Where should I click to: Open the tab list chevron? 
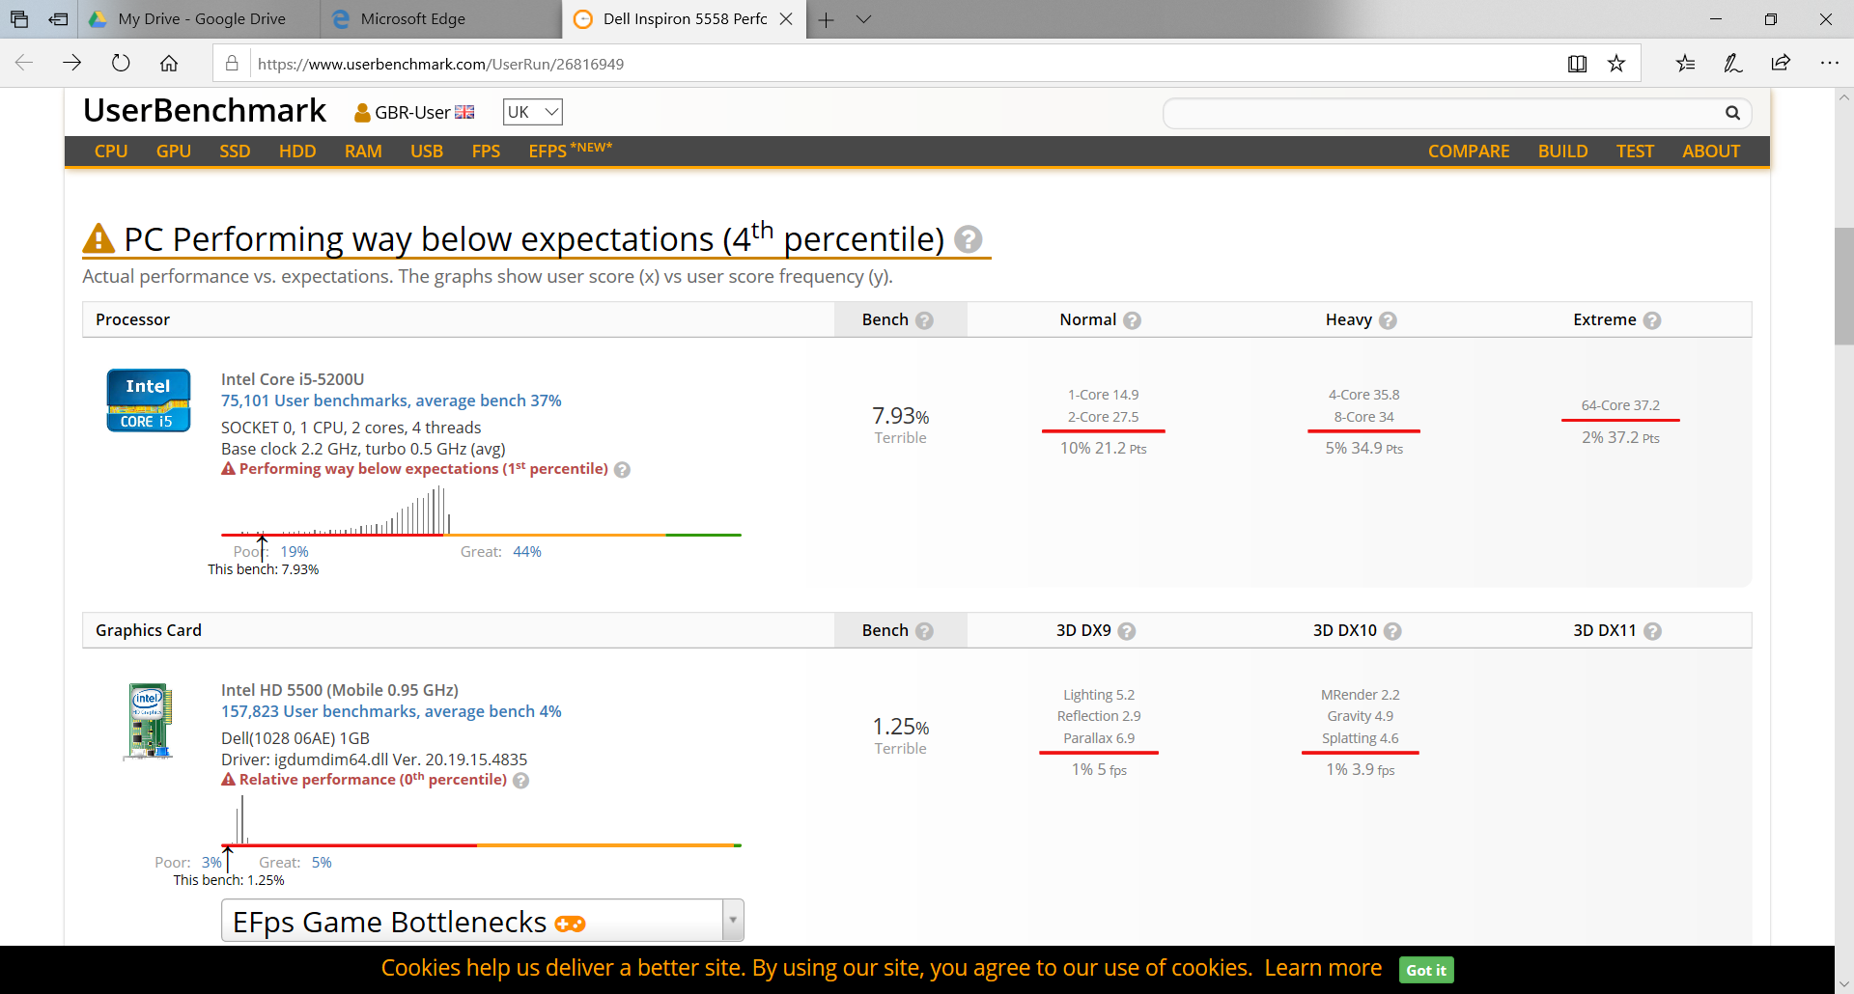point(863,19)
